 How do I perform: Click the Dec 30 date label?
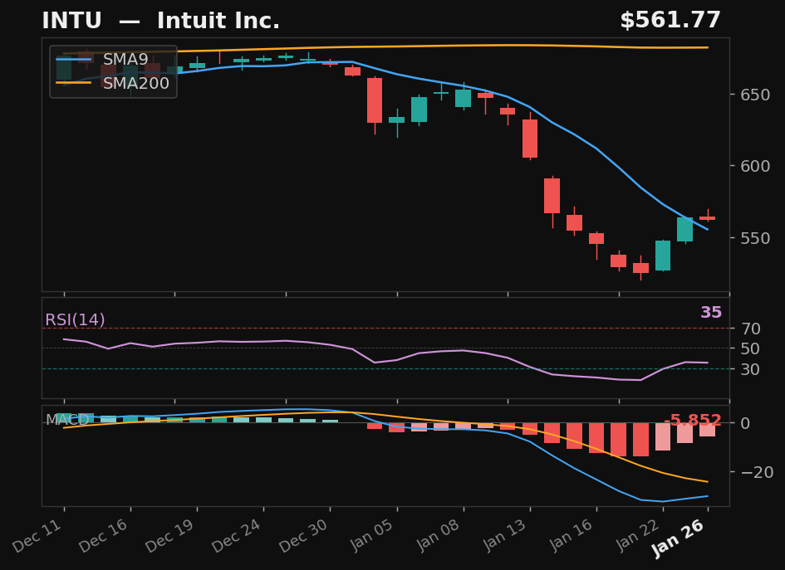pyautogui.click(x=303, y=535)
